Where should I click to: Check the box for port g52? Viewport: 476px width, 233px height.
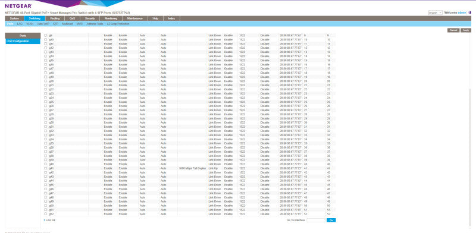[x=46, y=214]
